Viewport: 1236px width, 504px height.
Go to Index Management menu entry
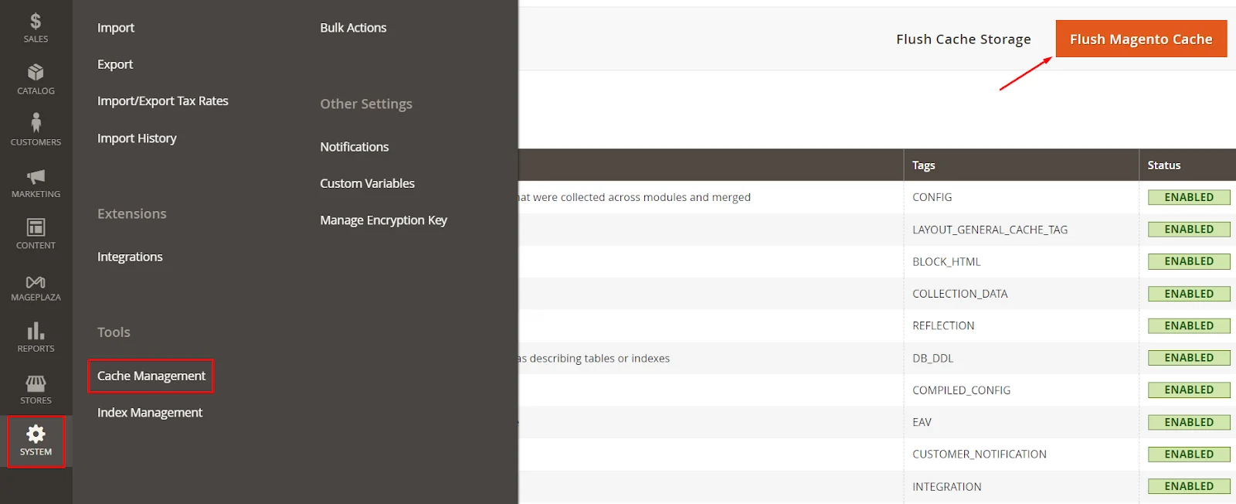150,413
